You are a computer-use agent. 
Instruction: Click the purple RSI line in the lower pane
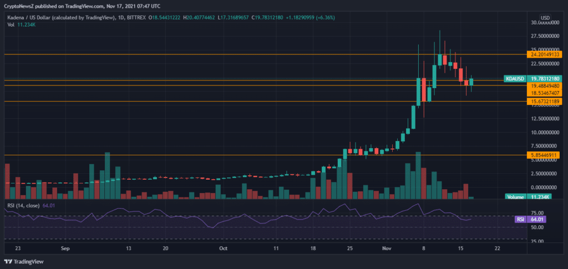(x=239, y=216)
